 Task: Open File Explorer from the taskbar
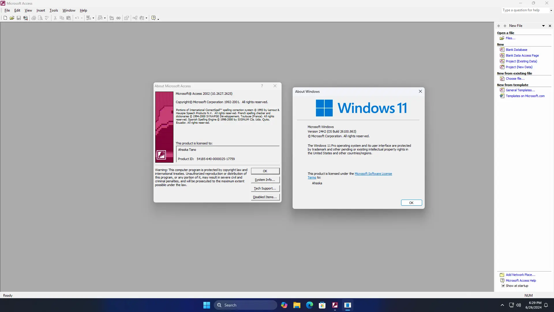[x=297, y=305]
